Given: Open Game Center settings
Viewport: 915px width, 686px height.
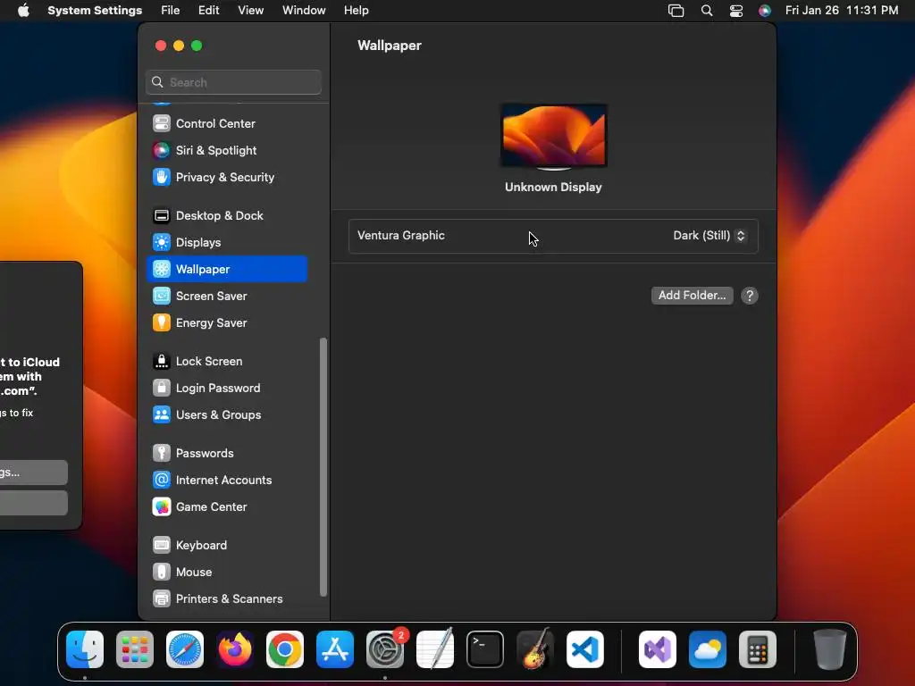Looking at the screenshot, I should coord(227,507).
